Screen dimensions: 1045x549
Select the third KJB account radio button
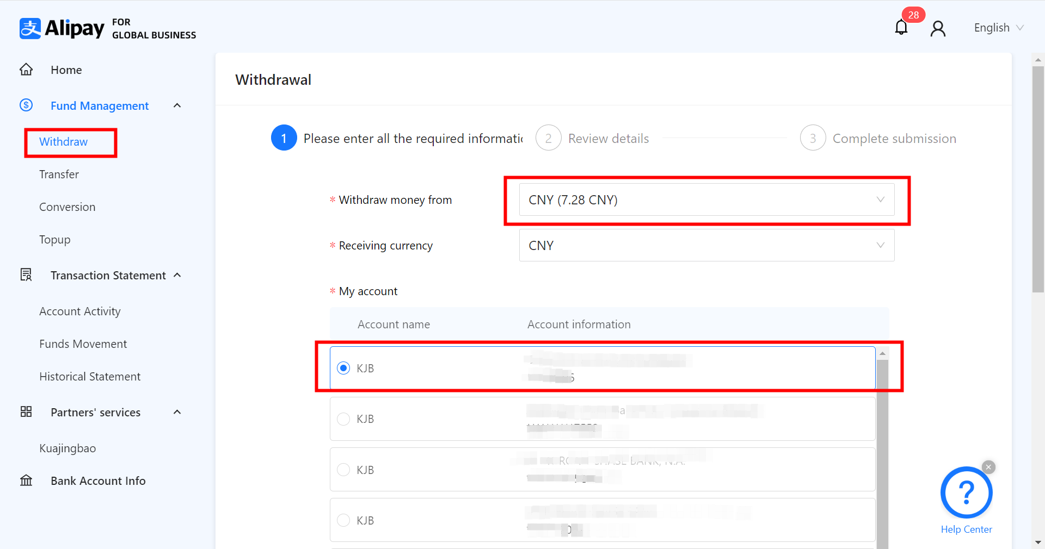pyautogui.click(x=343, y=470)
